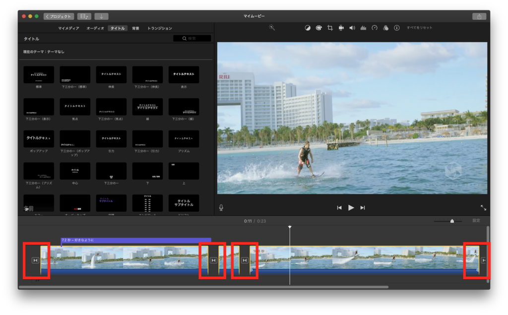
Task: Choose the plain 下三分の一 title style
Action: 112,171
